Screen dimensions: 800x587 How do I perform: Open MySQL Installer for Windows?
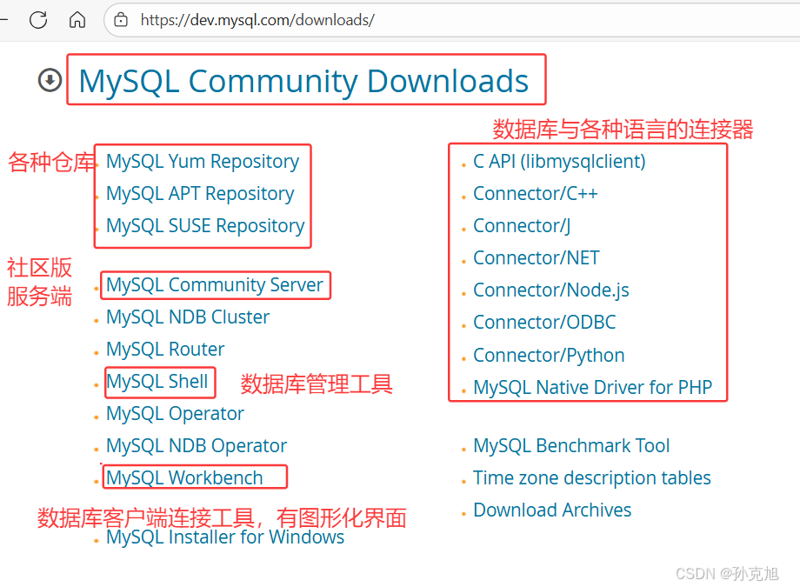click(x=225, y=537)
